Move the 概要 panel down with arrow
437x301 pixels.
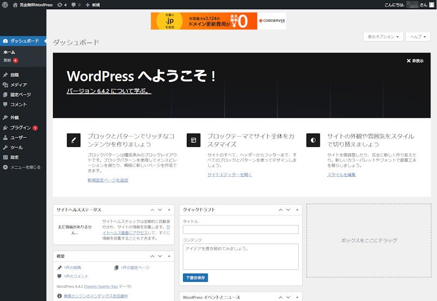(x=160, y=256)
